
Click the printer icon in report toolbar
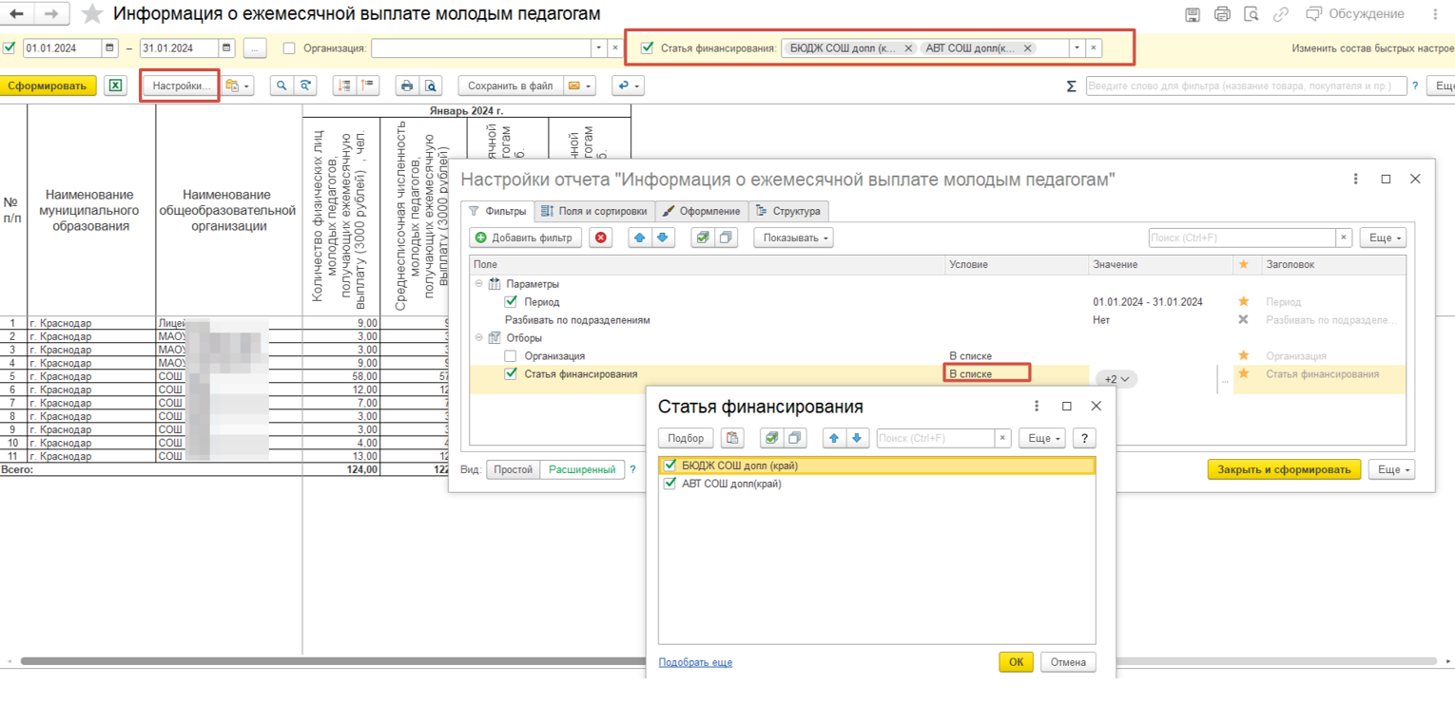tap(407, 86)
